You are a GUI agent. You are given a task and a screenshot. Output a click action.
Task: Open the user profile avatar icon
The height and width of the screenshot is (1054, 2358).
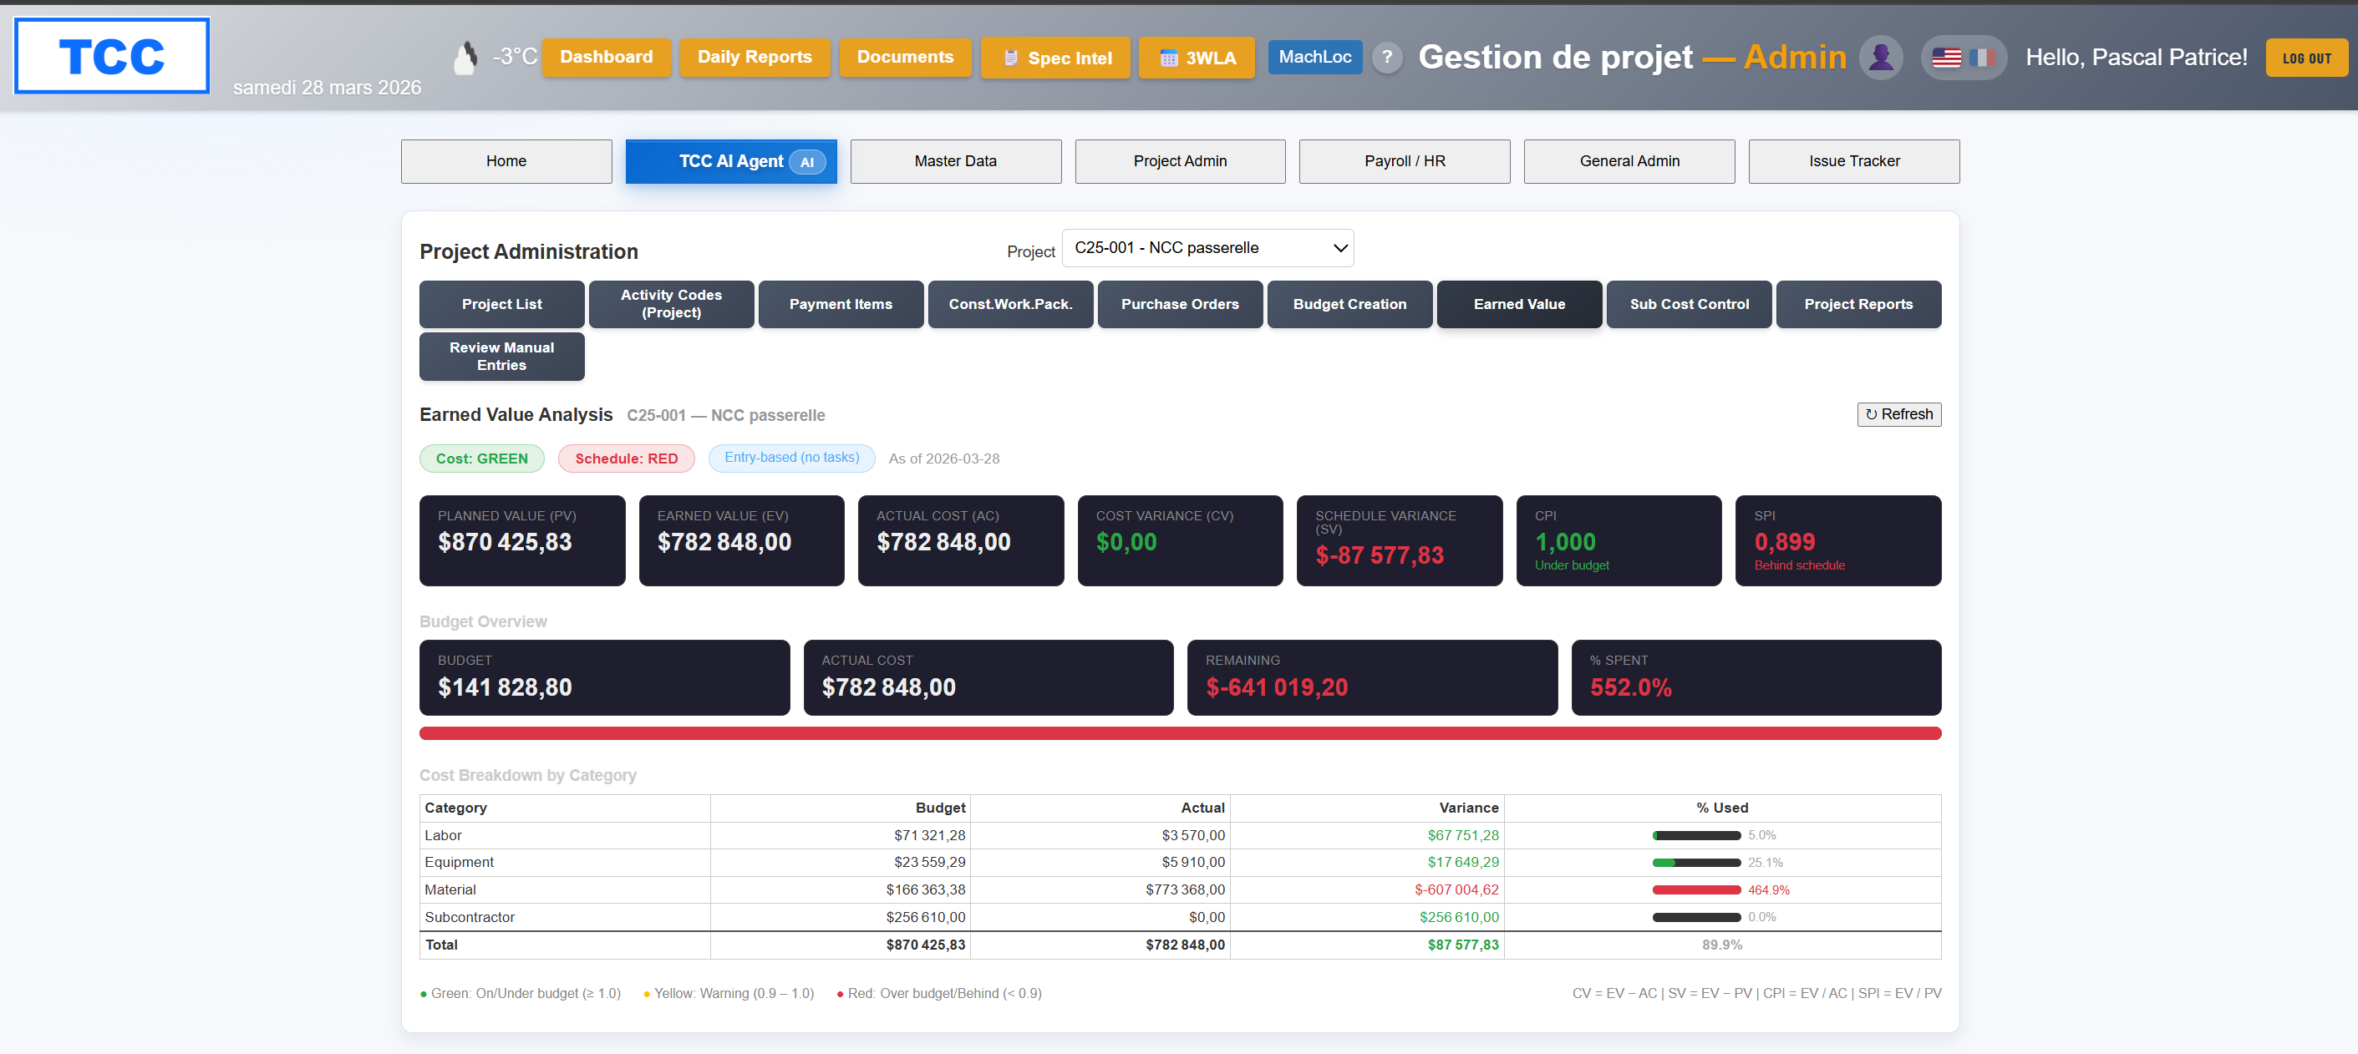coord(1881,58)
